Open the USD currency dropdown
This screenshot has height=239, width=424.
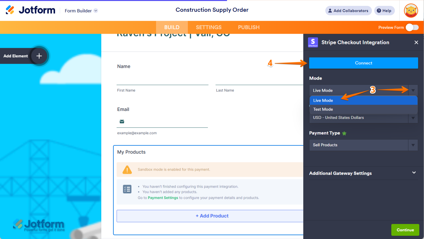click(x=364, y=118)
